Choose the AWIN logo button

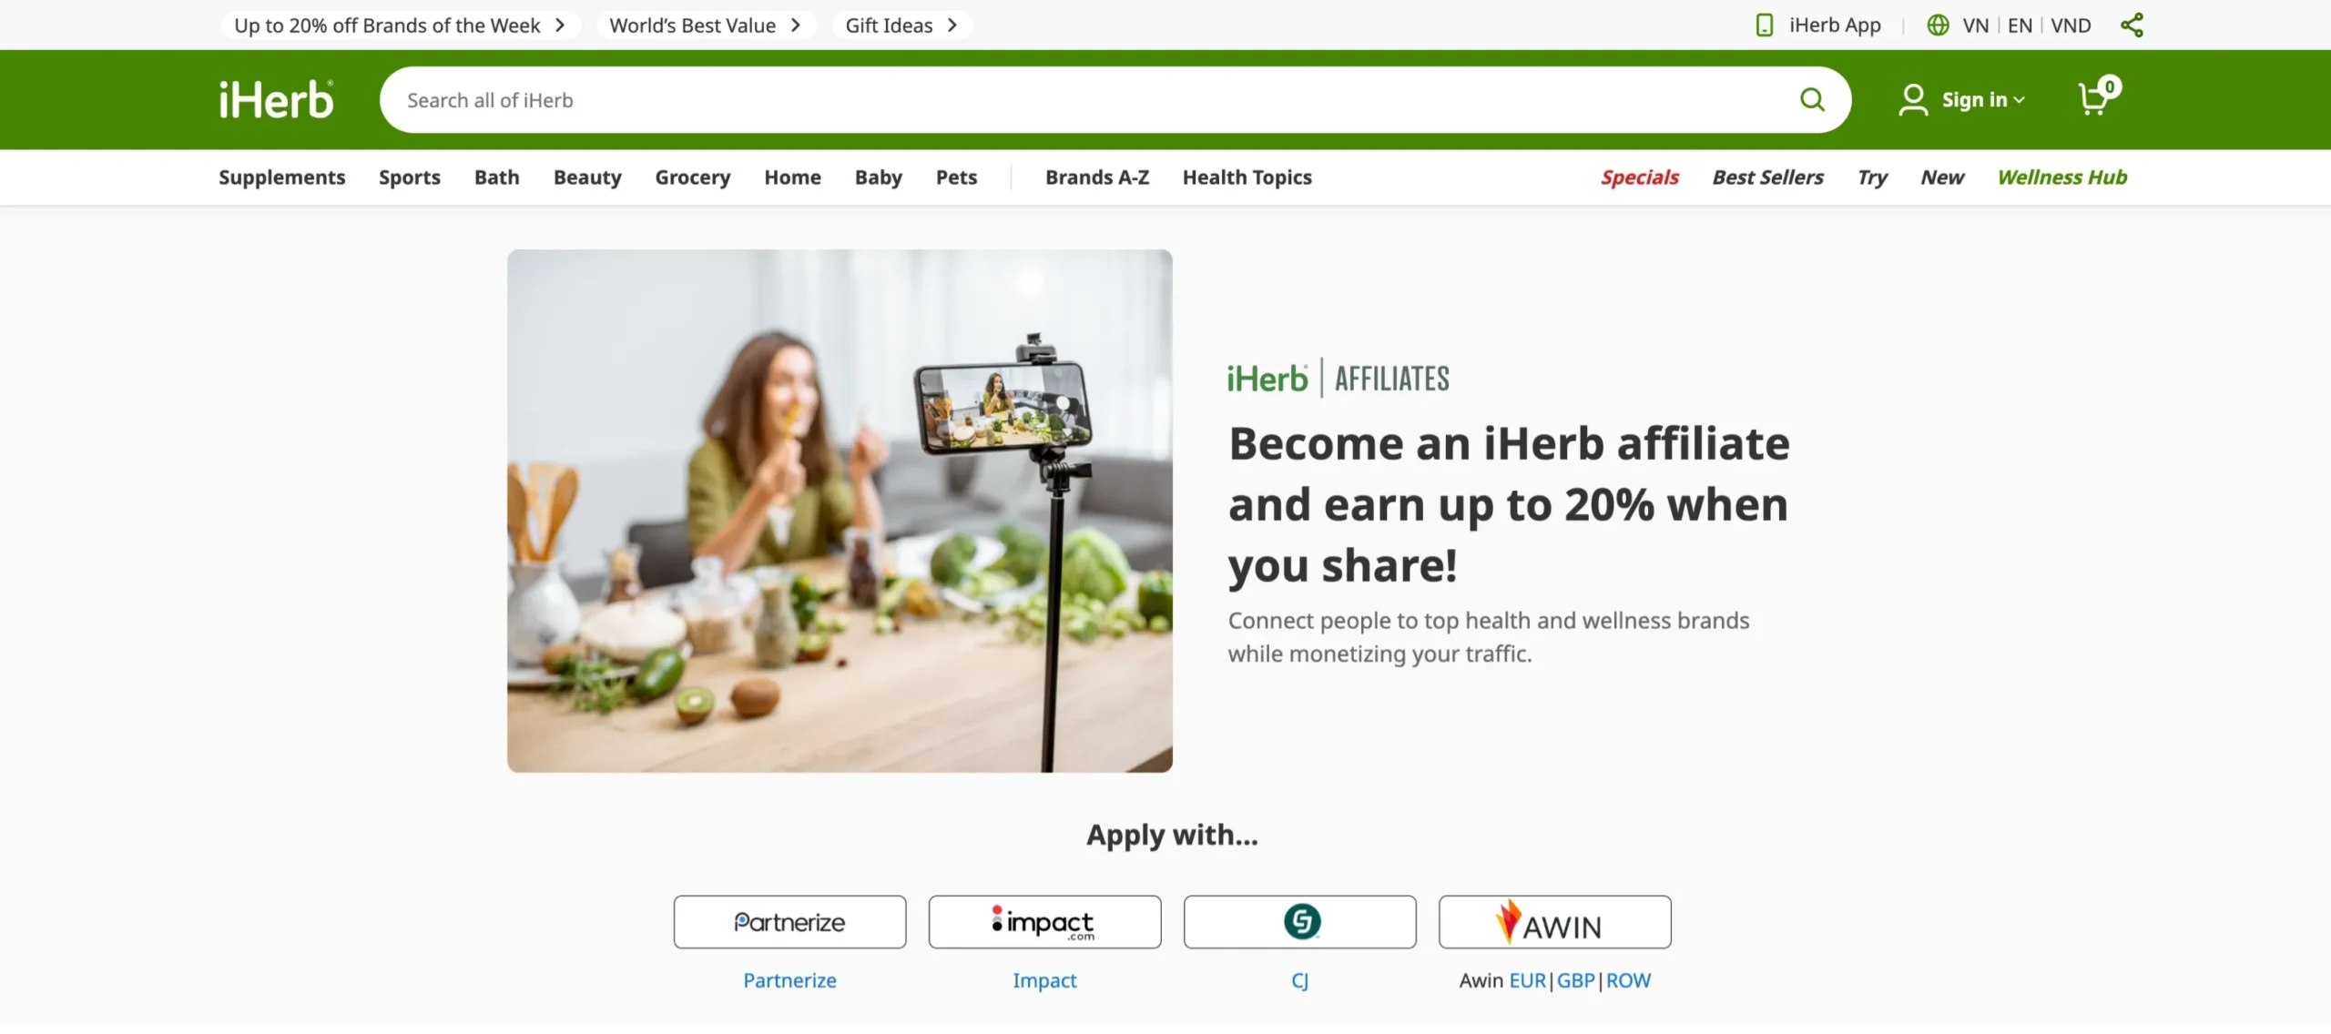click(1554, 922)
